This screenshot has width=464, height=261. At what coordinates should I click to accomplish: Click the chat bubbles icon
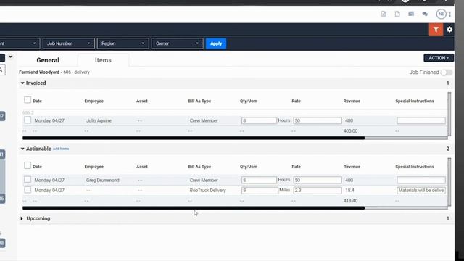[x=425, y=14]
